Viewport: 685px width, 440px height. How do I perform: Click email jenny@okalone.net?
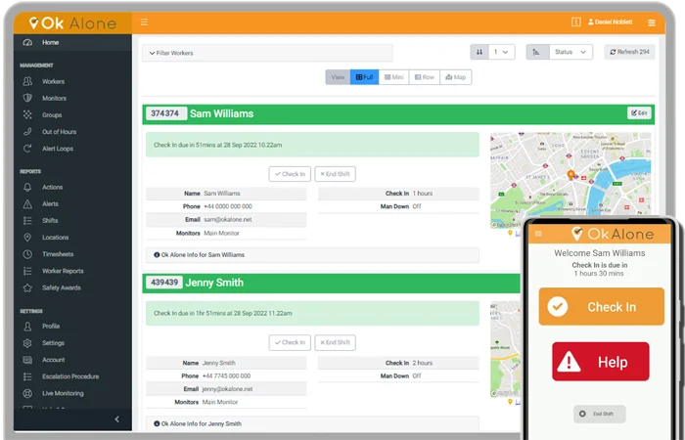click(227, 389)
